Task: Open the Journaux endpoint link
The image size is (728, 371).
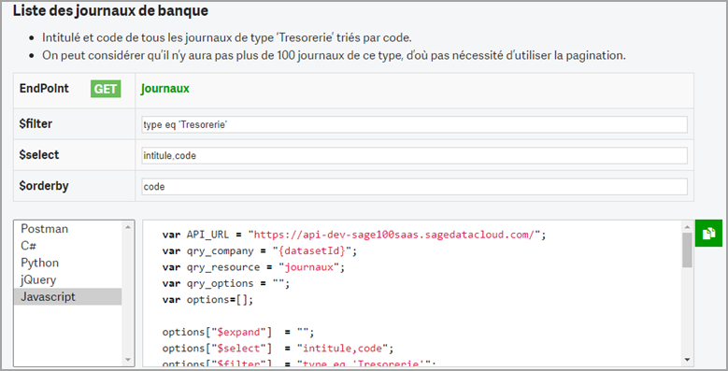Action: point(165,88)
